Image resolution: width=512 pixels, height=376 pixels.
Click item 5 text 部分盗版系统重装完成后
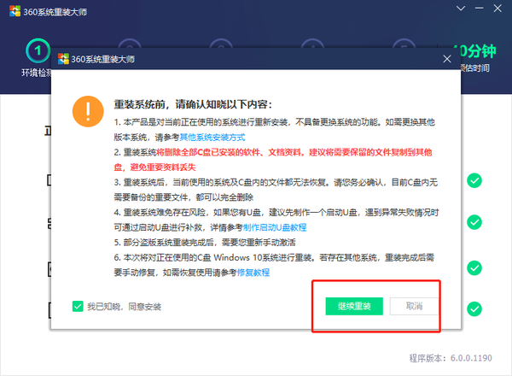[x=205, y=243]
